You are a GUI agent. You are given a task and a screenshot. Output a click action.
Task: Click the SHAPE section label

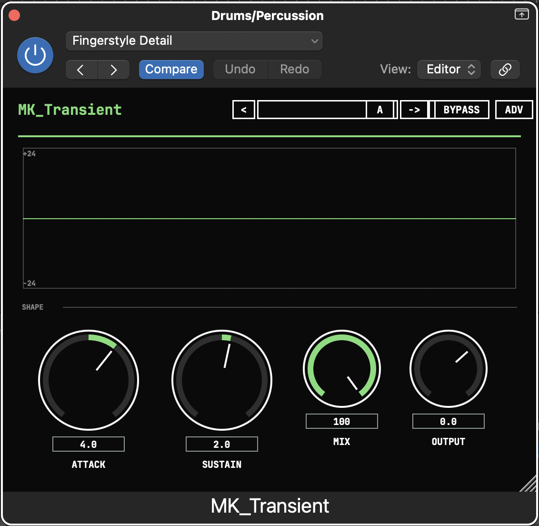pyautogui.click(x=33, y=307)
